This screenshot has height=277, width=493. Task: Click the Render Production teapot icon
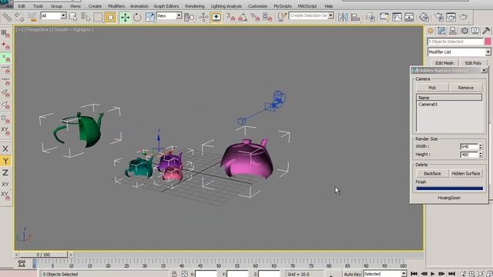(x=464, y=17)
